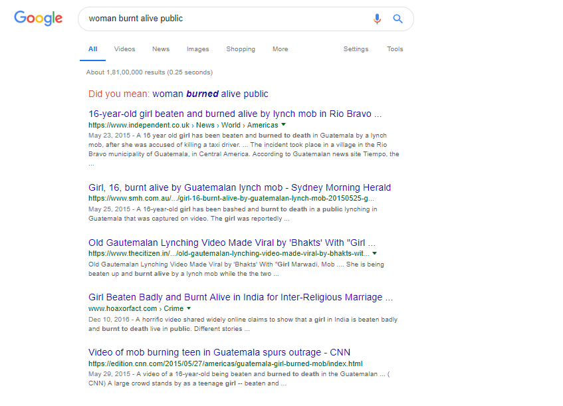
Task: Click the Google logo to go home
Action: click(x=38, y=19)
